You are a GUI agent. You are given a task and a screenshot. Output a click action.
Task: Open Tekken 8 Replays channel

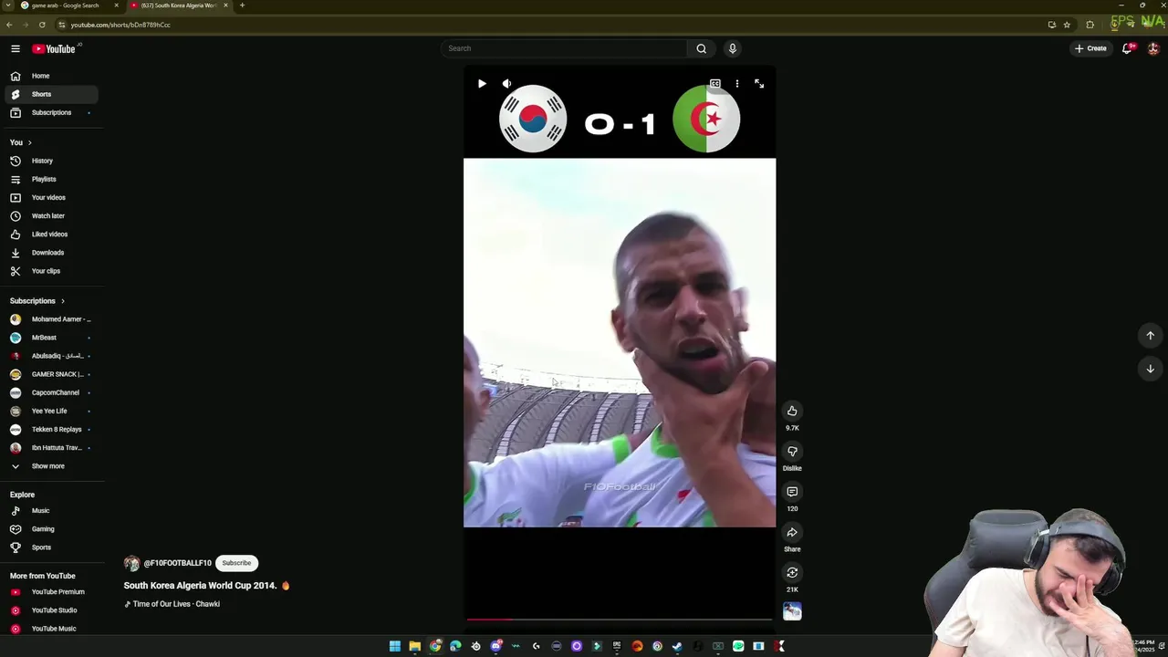click(50, 429)
